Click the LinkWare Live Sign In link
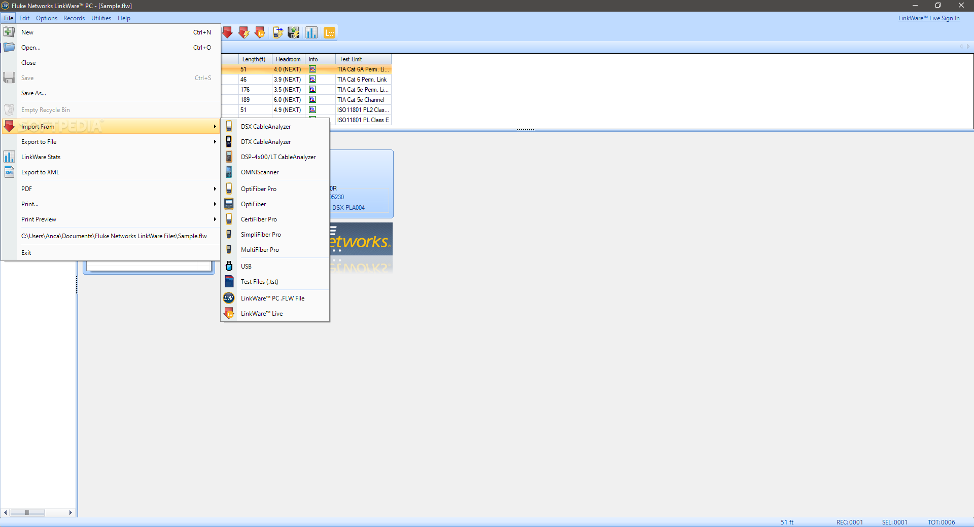974x527 pixels. click(929, 18)
